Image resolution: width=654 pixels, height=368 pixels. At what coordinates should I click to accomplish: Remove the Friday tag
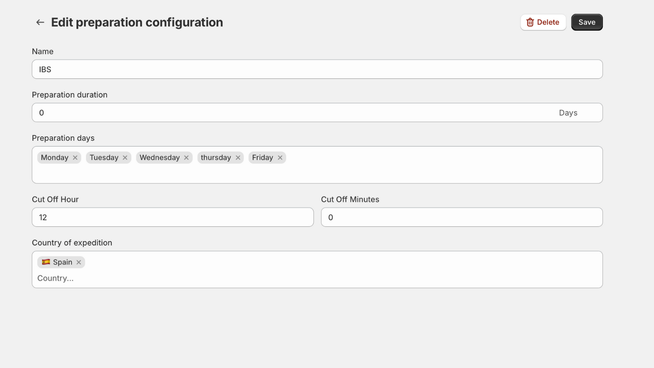(x=280, y=158)
